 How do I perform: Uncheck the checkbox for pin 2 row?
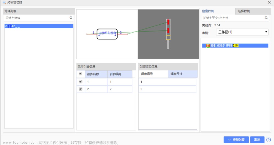point(80,89)
